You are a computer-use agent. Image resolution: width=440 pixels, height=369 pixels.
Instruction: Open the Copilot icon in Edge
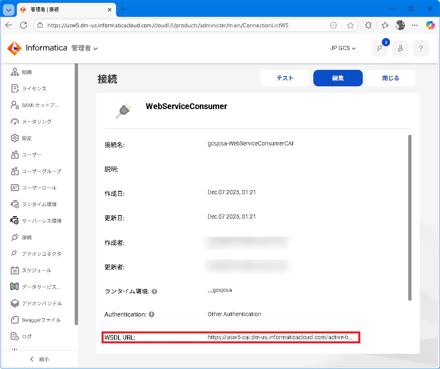430,25
